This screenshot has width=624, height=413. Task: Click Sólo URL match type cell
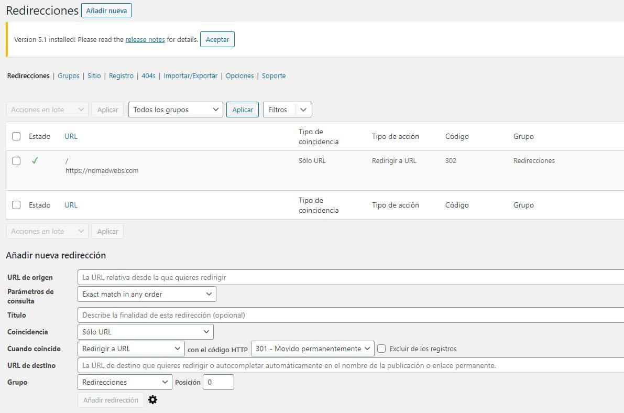pyautogui.click(x=312, y=160)
